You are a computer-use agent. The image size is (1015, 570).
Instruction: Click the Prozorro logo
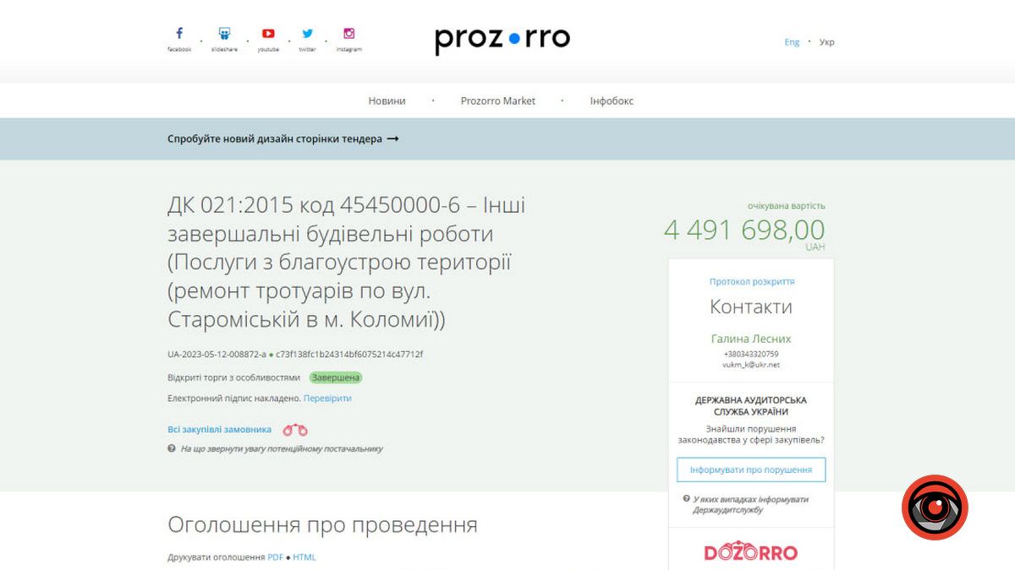[502, 38]
